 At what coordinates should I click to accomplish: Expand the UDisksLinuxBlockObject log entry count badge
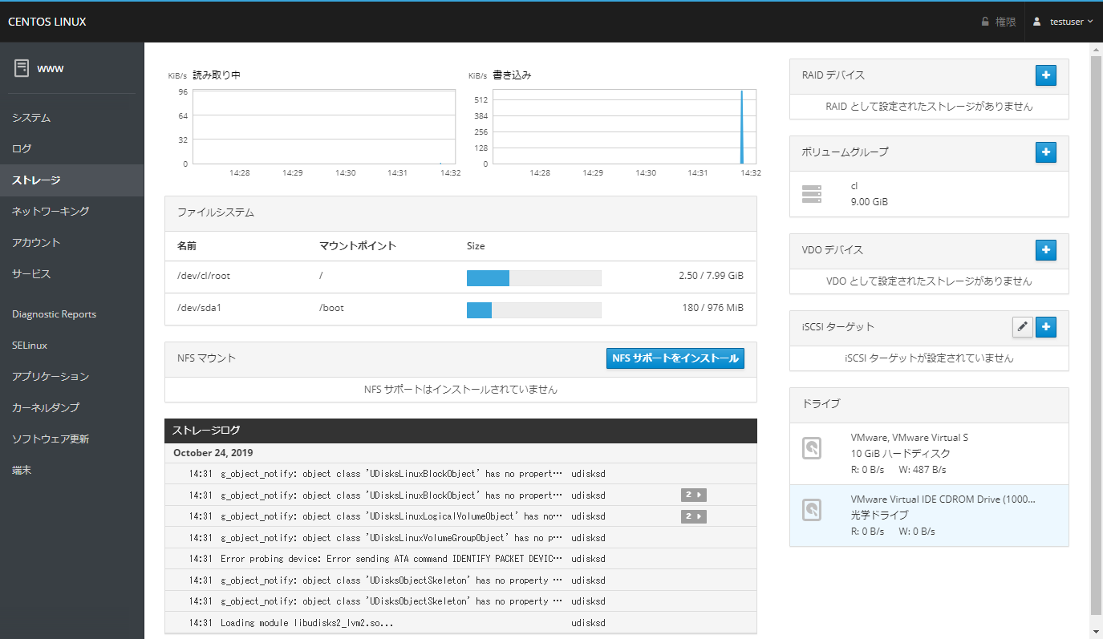693,495
